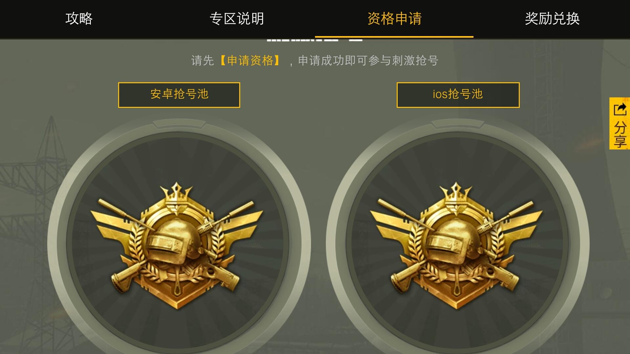630x354 pixels.
Task: Click the yellow underline beneath 资格申请
Action: pyautogui.click(x=394, y=37)
